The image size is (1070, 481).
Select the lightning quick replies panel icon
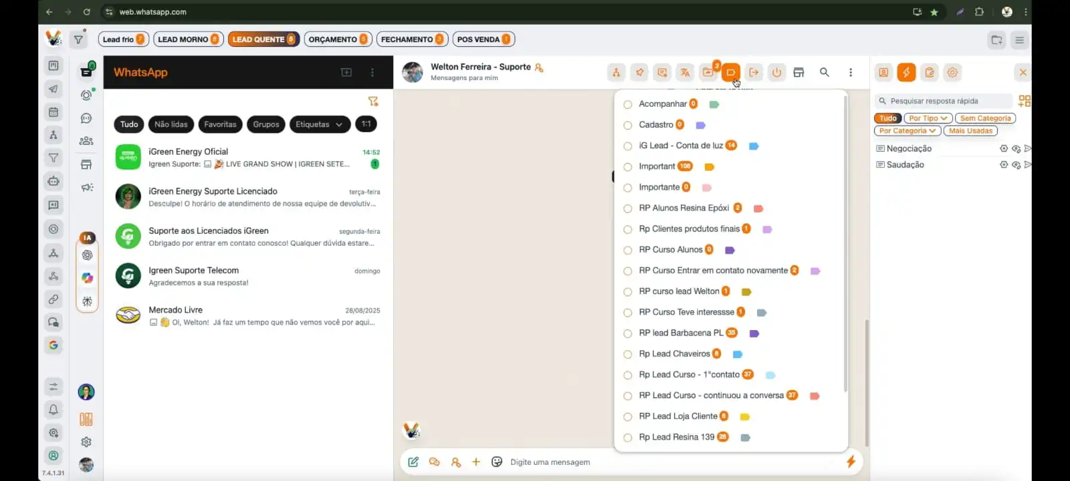(x=906, y=72)
